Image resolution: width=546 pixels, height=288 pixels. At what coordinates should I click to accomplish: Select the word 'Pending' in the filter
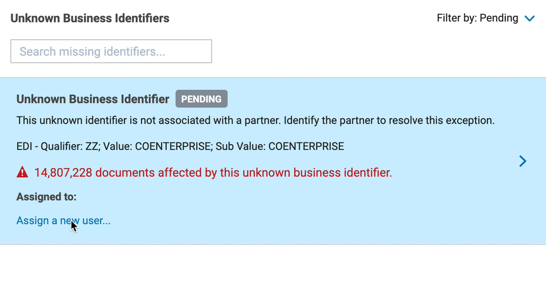498,18
